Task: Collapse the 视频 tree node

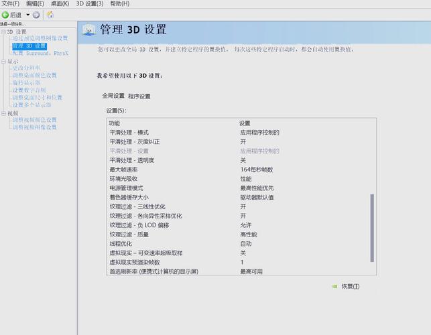Action: pyautogui.click(x=3, y=113)
